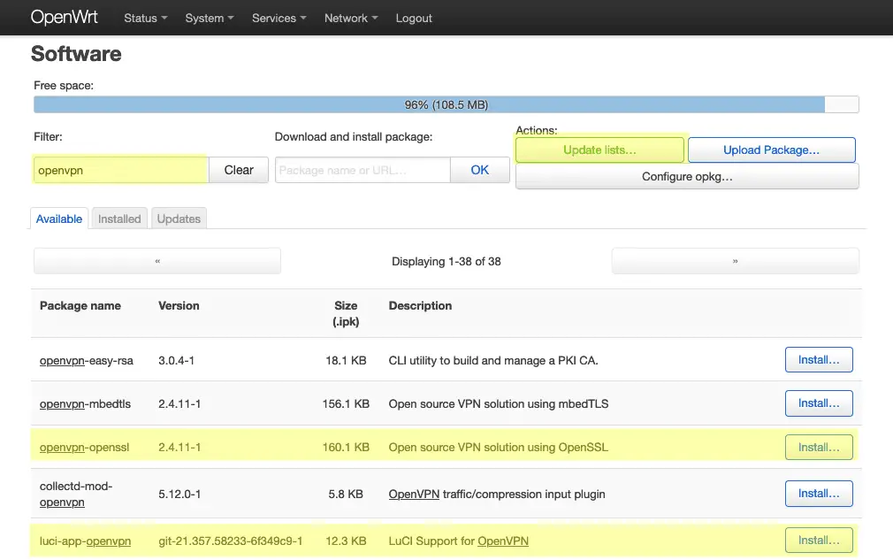This screenshot has width=893, height=560.
Task: Click the OpenWrt logo text
Action: pos(65,17)
